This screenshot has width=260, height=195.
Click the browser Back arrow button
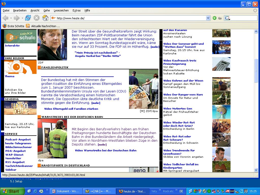[6, 18]
